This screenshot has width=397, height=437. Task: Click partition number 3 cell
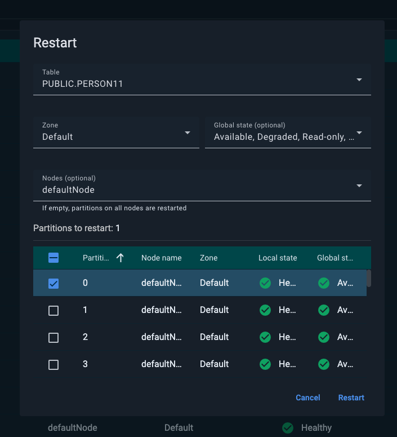[x=85, y=364]
